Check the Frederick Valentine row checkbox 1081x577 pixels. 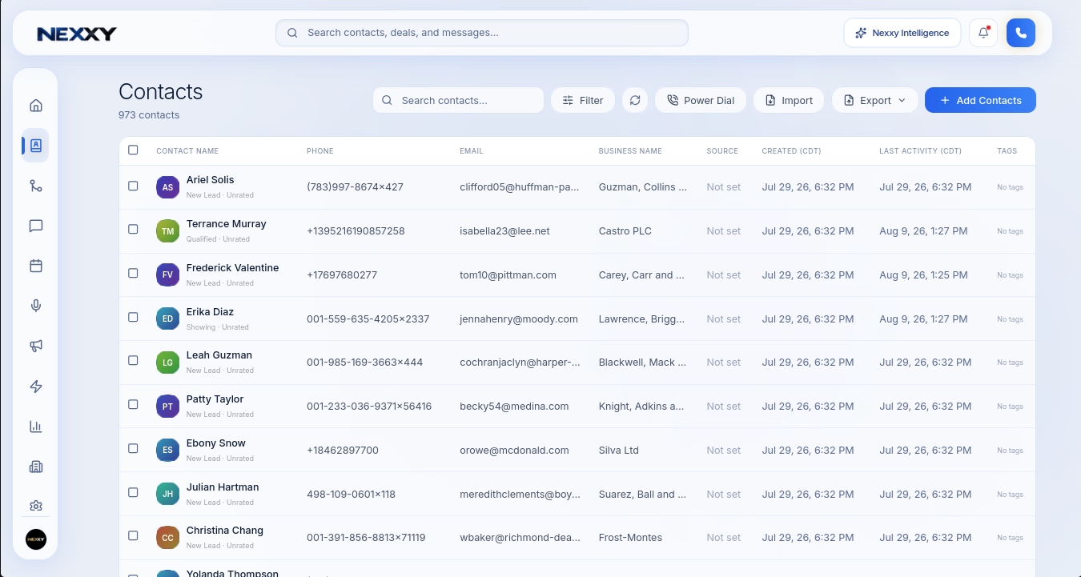133,273
